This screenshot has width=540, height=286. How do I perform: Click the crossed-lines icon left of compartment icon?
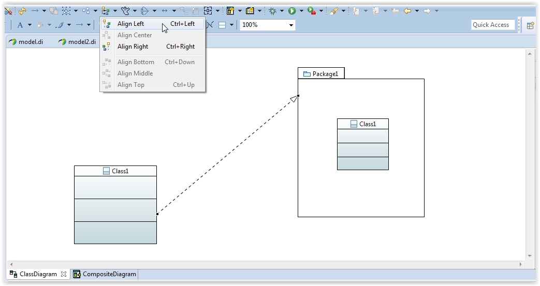coord(210,25)
